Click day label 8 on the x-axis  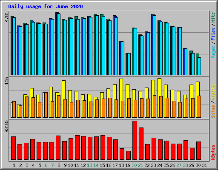[x=59, y=165]
